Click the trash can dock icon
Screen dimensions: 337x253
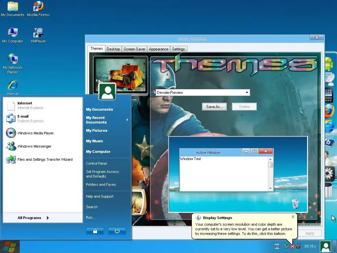click(x=329, y=190)
